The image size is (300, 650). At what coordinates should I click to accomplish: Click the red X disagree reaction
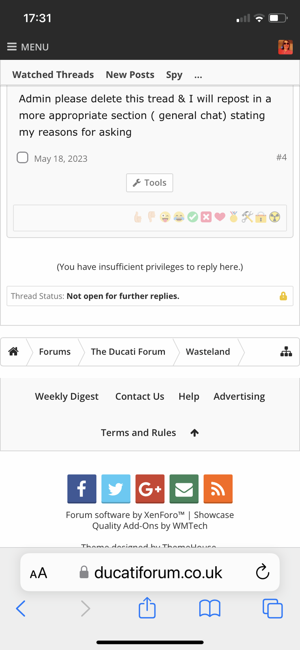click(x=206, y=217)
